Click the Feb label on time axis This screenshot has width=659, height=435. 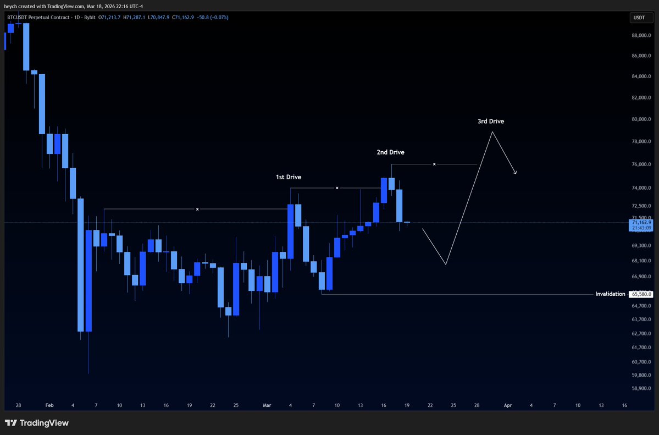coord(49,405)
